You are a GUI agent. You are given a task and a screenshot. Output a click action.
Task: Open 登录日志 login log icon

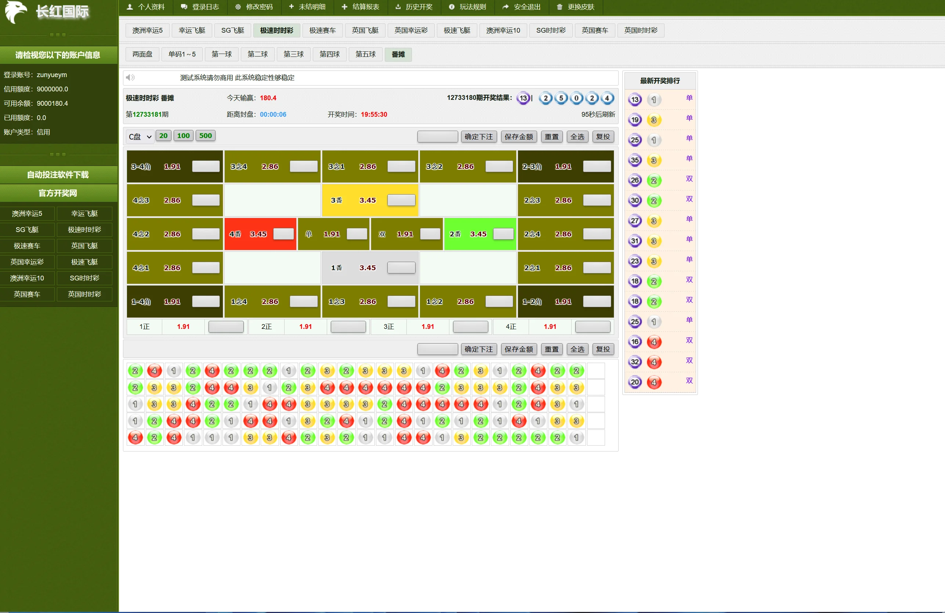pos(184,7)
